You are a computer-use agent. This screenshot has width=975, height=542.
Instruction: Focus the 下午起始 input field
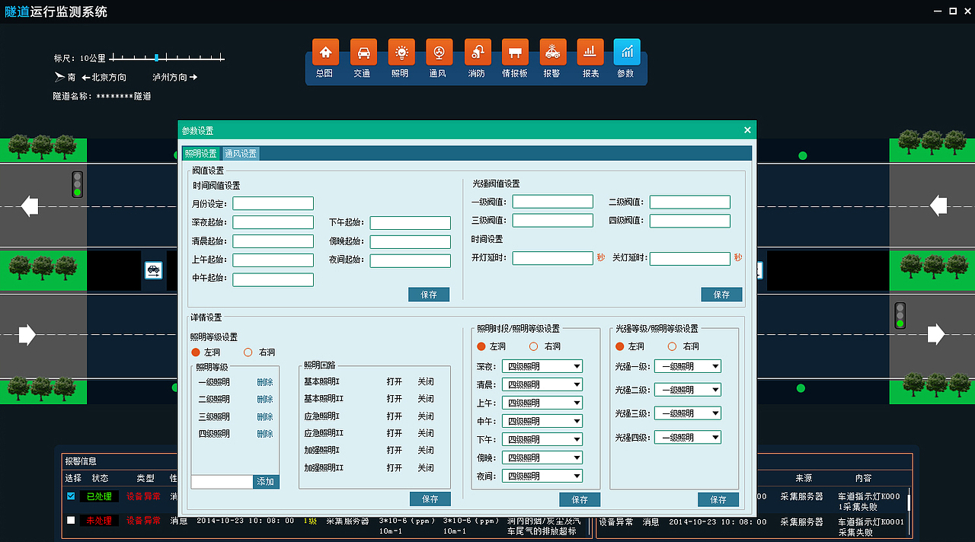[411, 223]
